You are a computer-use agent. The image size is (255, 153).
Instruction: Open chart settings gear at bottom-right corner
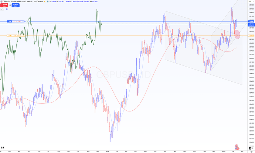[251, 152]
